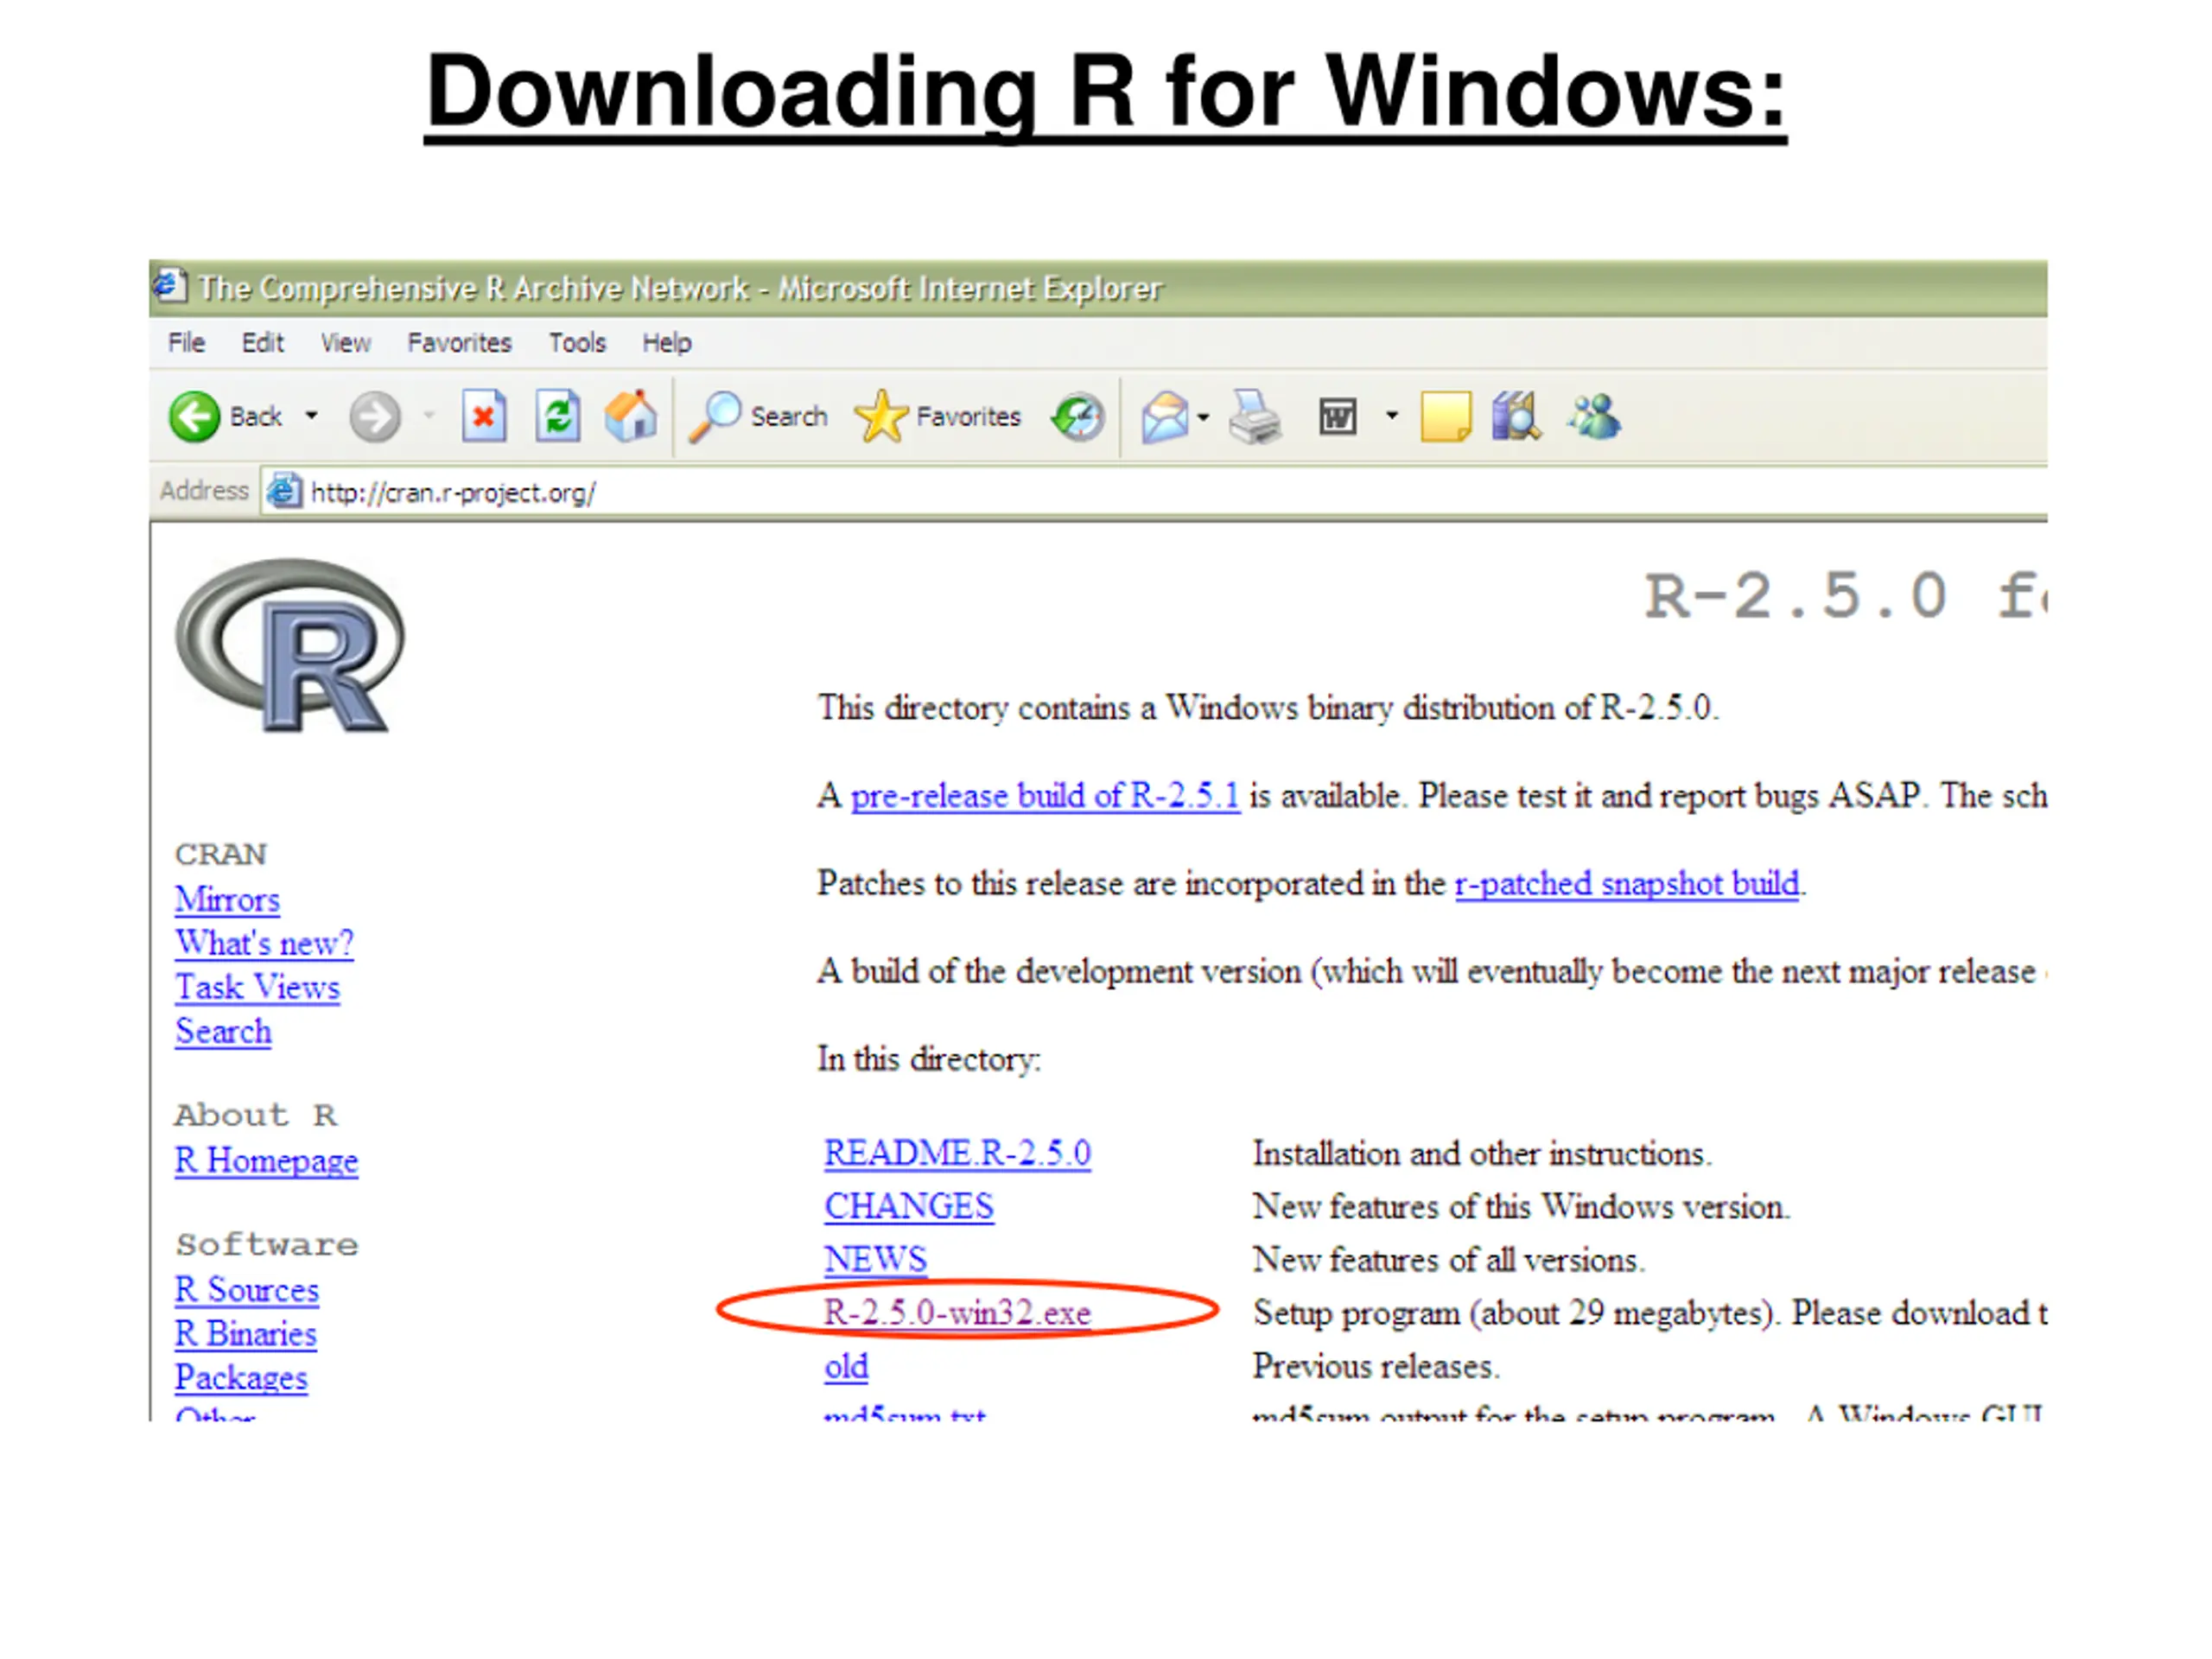
Task: Download R-2.5.0-win32.exe setup link
Action: 957,1313
